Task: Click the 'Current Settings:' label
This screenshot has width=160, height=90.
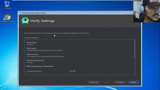Action: point(31,38)
